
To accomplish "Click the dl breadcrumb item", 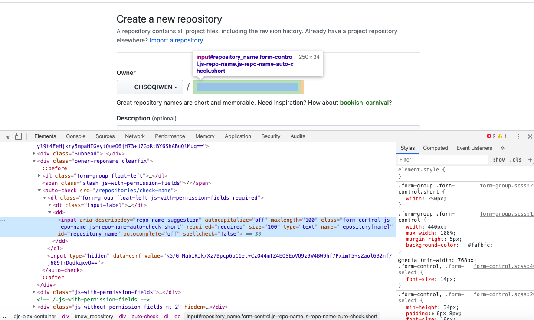I will coord(166,317).
